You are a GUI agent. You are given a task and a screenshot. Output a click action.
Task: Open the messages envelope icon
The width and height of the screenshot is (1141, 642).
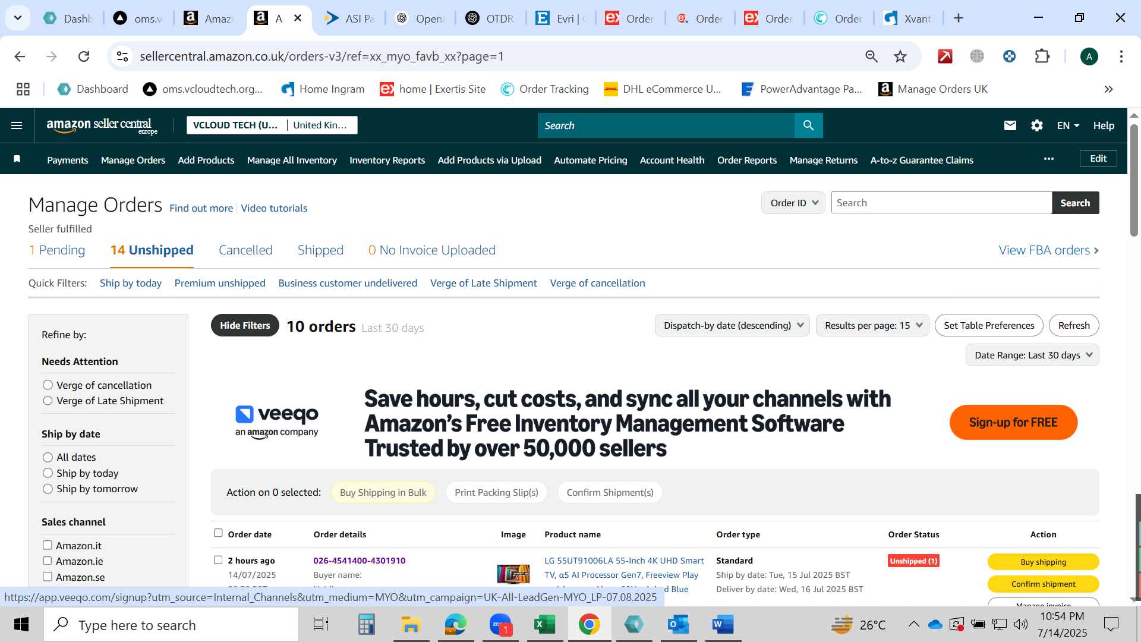[x=1010, y=125]
